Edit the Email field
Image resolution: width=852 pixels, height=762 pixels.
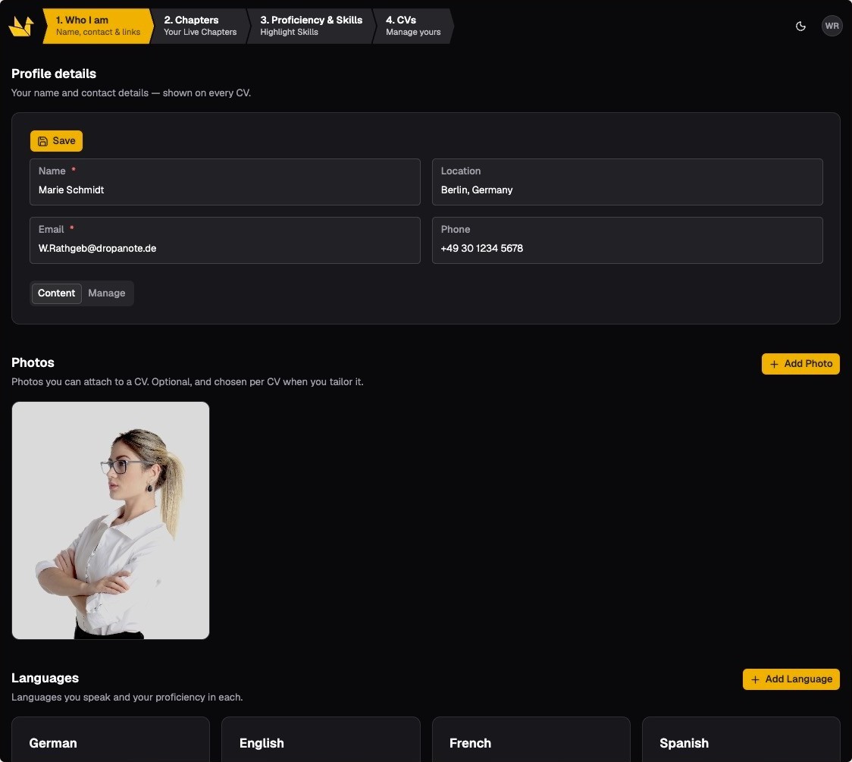(225, 240)
